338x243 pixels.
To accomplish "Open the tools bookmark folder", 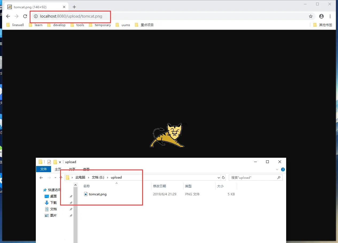I will point(77,25).
